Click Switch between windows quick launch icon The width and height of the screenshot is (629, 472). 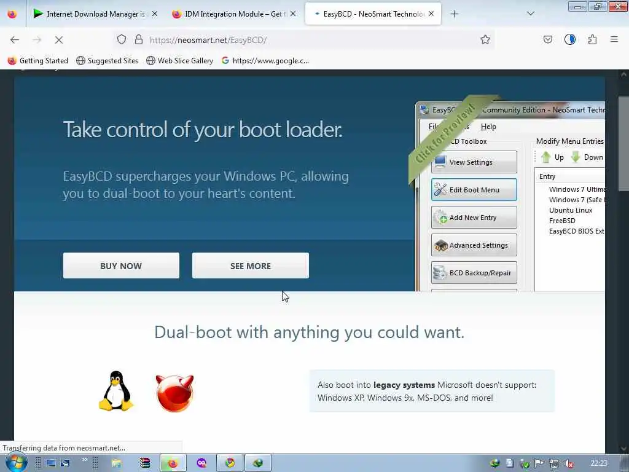[x=65, y=463]
